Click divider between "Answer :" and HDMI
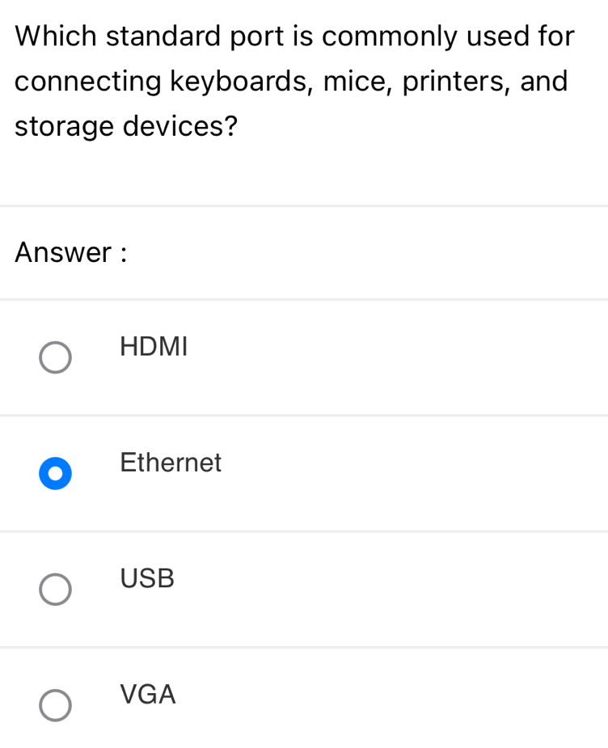608x748 pixels. point(304,299)
